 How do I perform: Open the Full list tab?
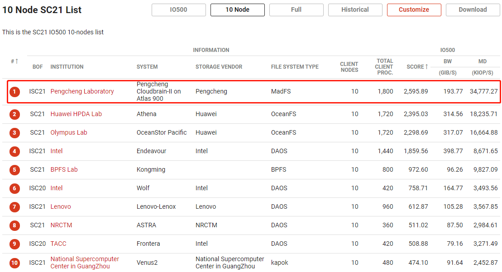(296, 9)
